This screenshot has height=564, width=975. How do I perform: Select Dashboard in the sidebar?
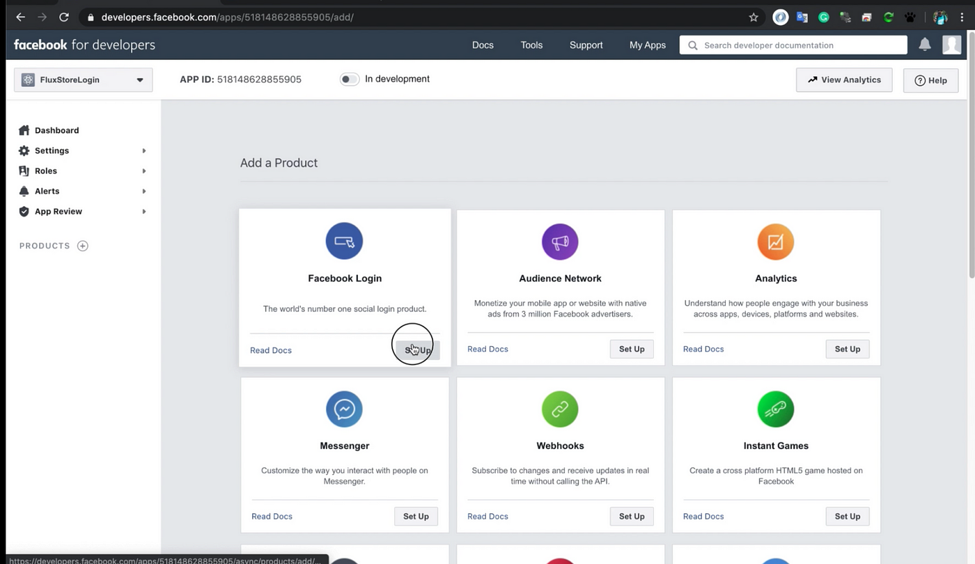[x=57, y=130]
